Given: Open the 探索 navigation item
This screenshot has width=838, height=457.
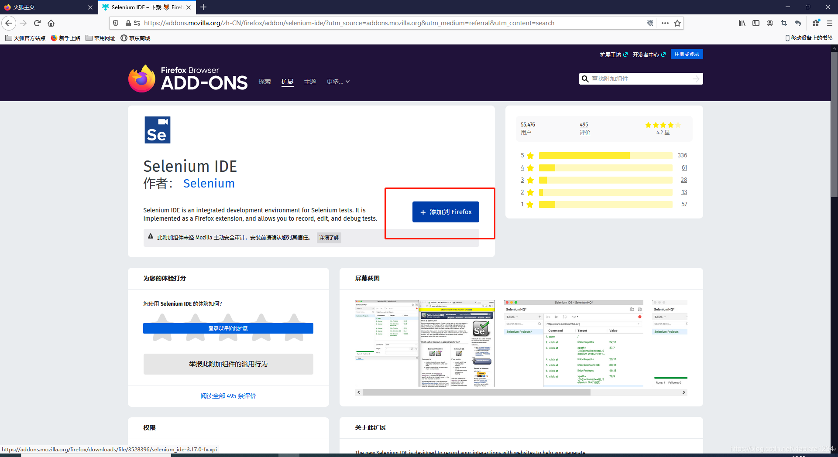Looking at the screenshot, I should [x=264, y=82].
